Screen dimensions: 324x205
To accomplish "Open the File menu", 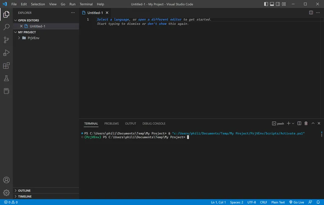I will click(14, 4).
